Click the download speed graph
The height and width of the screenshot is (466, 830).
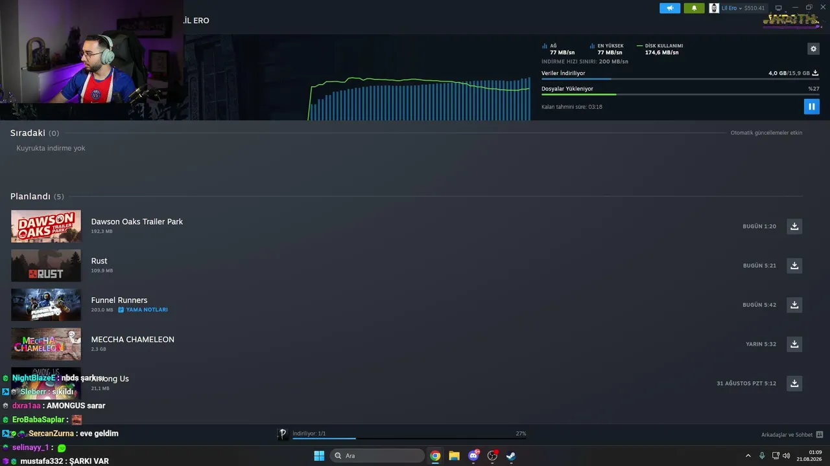[419, 98]
